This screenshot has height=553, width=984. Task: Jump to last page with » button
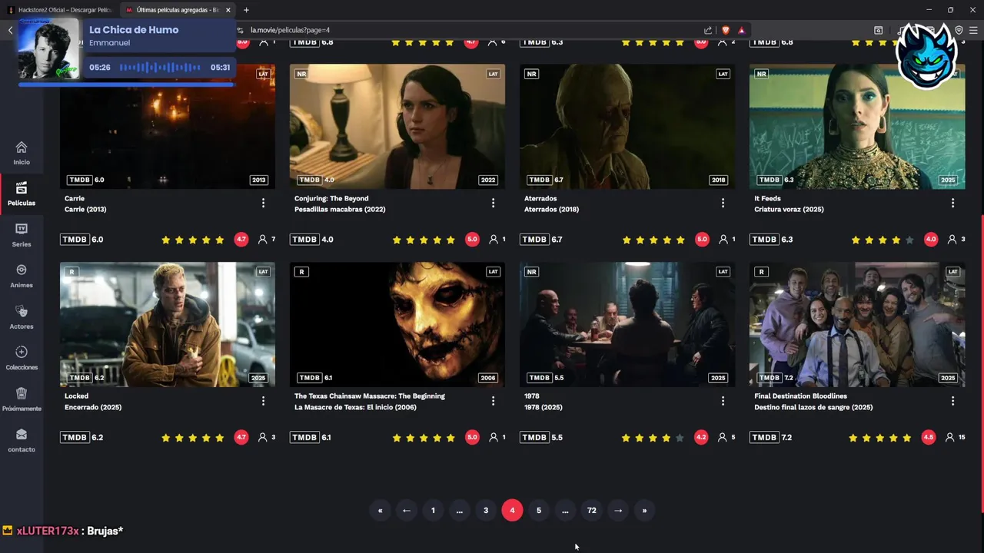coord(644,510)
